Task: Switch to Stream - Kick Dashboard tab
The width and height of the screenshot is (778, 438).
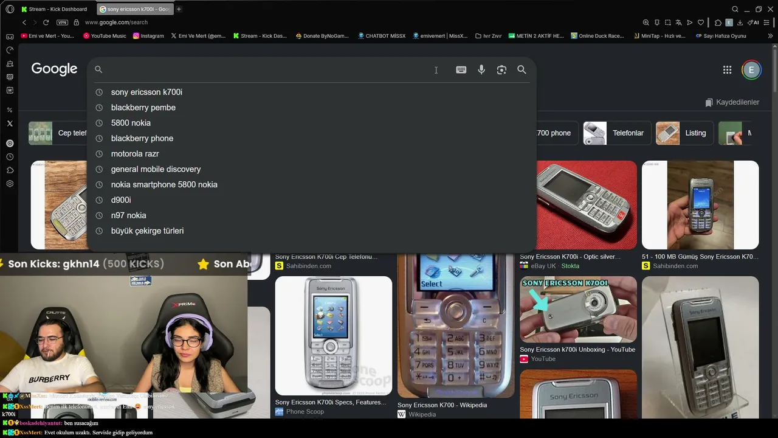Action: [55, 9]
